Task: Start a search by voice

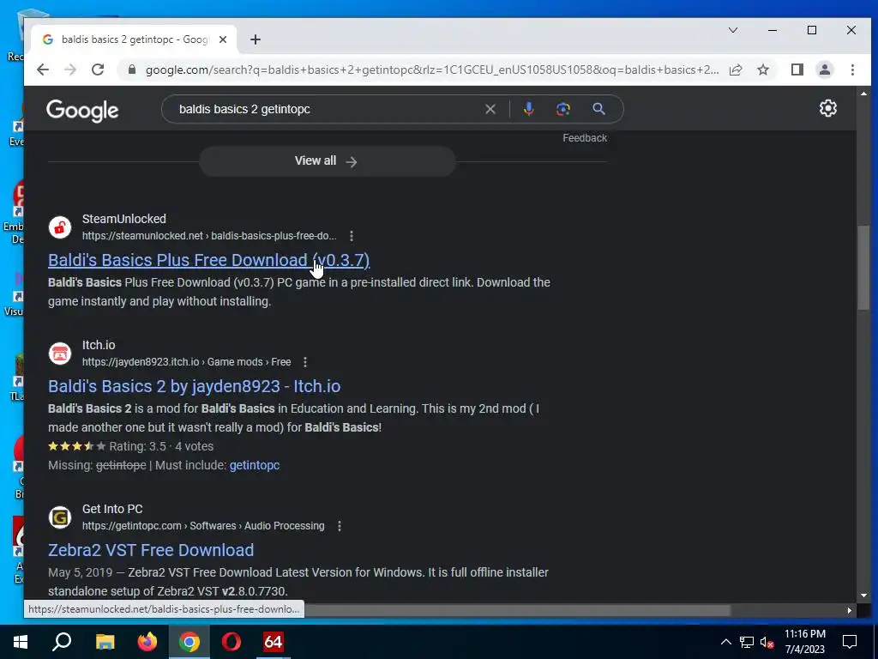Action: click(528, 109)
